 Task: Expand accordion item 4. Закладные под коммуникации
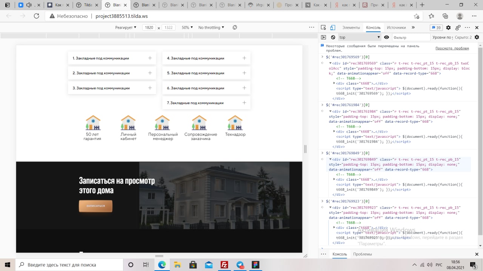tap(206, 58)
